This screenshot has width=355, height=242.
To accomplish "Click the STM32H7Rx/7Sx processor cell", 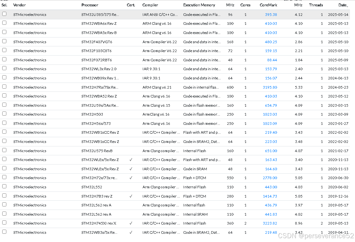I will 100,87.
